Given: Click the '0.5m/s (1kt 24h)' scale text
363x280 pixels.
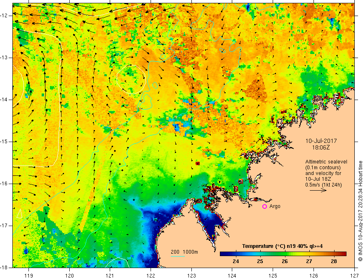Looking at the screenshot, I should [323, 185].
